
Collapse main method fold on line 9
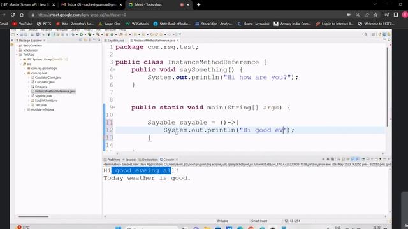(x=114, y=108)
